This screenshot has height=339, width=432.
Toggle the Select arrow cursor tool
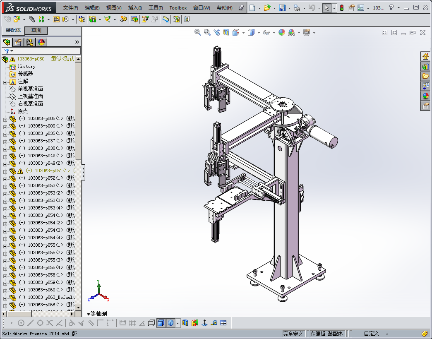click(x=326, y=8)
